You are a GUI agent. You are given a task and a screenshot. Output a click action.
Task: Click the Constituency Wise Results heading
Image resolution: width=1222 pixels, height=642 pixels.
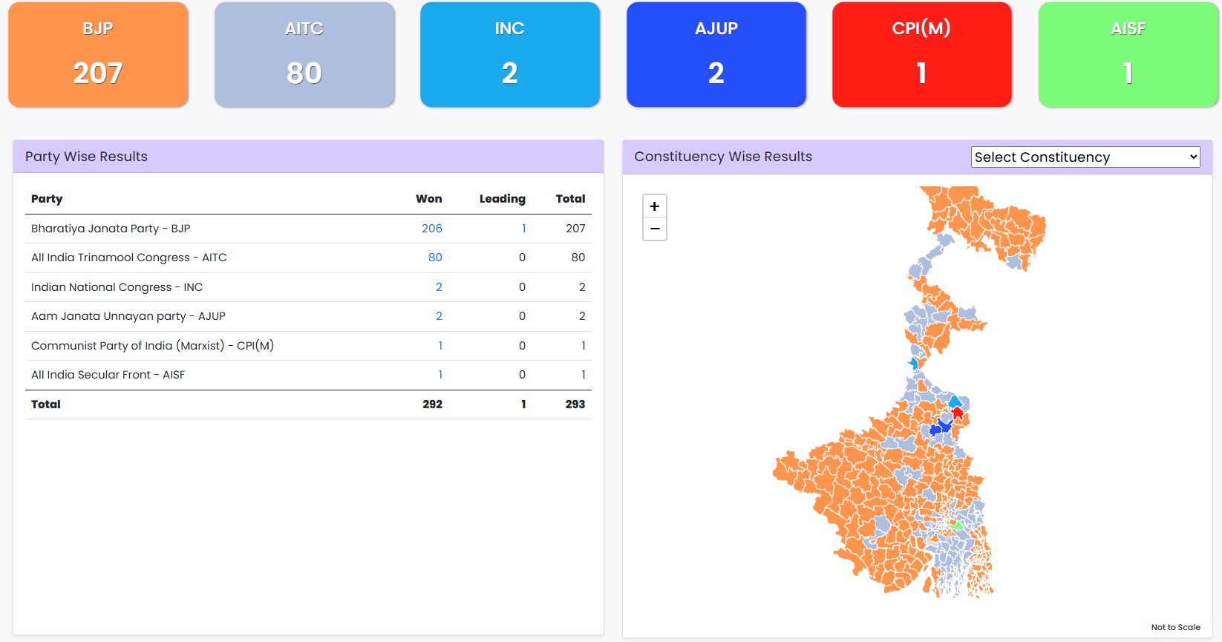(723, 157)
